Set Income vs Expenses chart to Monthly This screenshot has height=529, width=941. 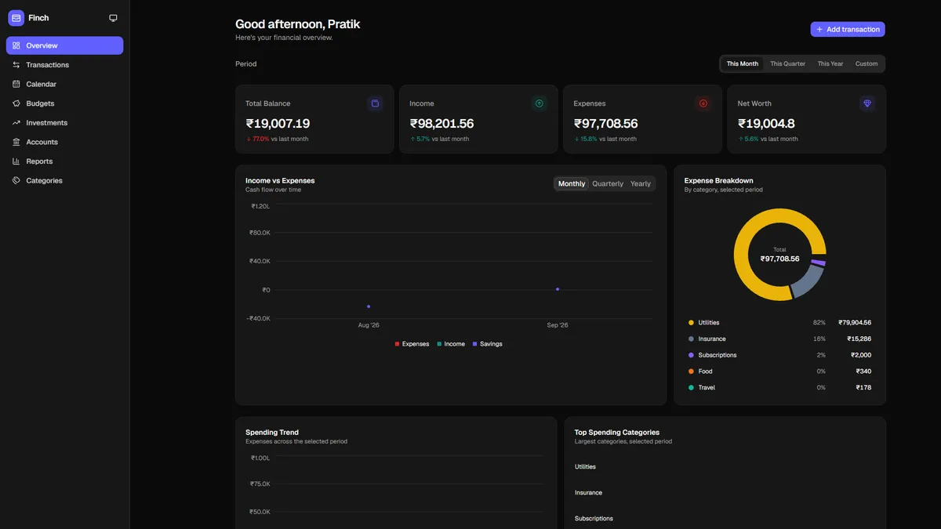(x=572, y=183)
